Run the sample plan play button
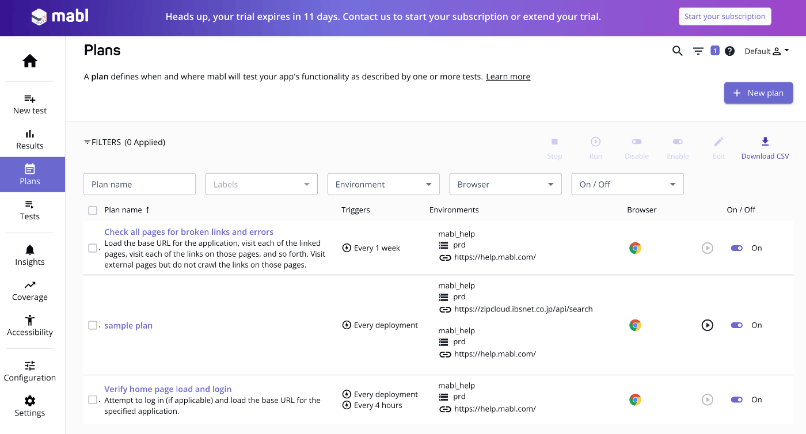The image size is (806, 434). [x=708, y=325]
